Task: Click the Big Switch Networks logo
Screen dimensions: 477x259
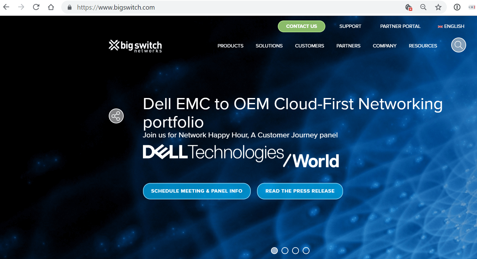Action: [135, 46]
